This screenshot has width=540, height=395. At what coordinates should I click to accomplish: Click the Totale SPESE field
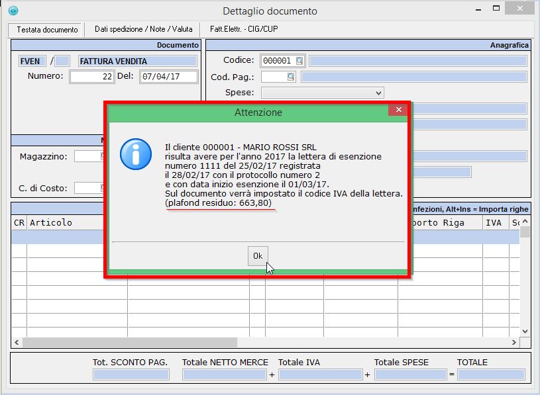tap(411, 374)
